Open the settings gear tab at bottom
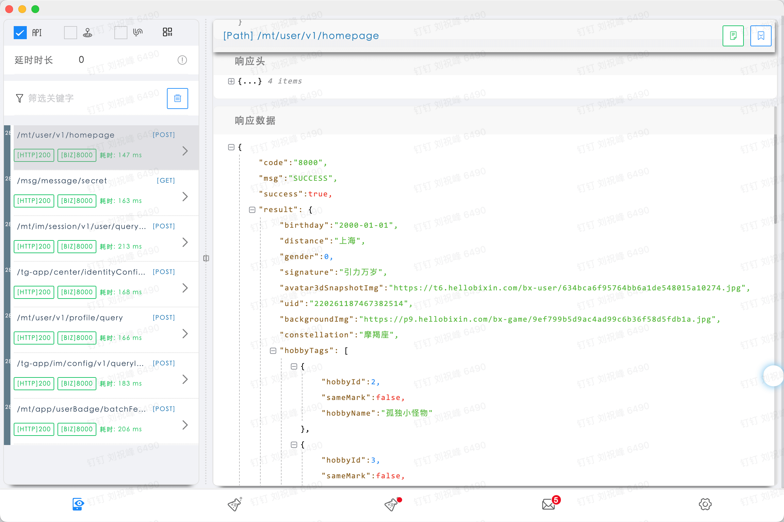The width and height of the screenshot is (784, 522). pyautogui.click(x=705, y=504)
